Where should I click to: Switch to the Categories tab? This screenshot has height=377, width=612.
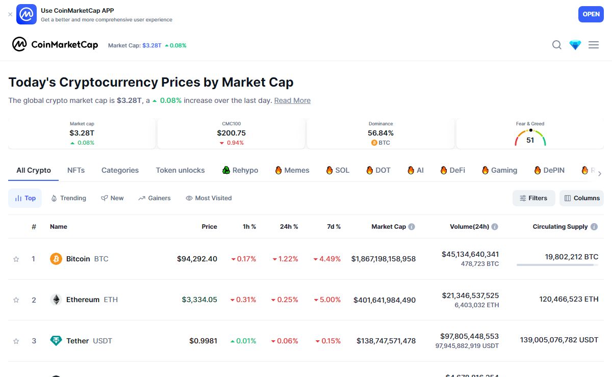120,170
